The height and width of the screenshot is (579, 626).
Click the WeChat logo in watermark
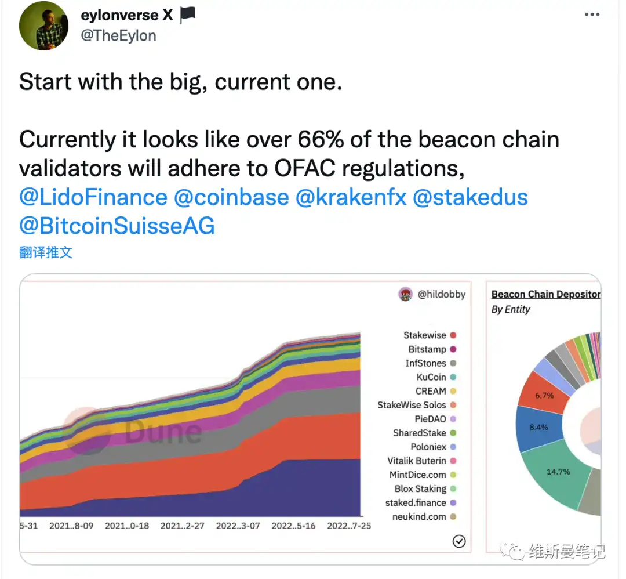tap(512, 551)
